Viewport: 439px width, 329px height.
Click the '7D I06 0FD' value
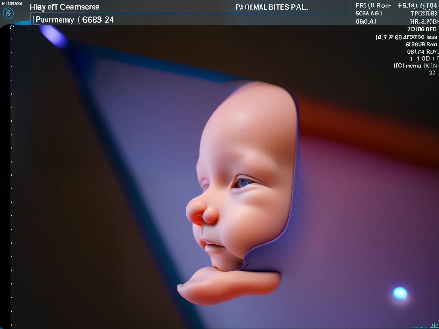422,29
